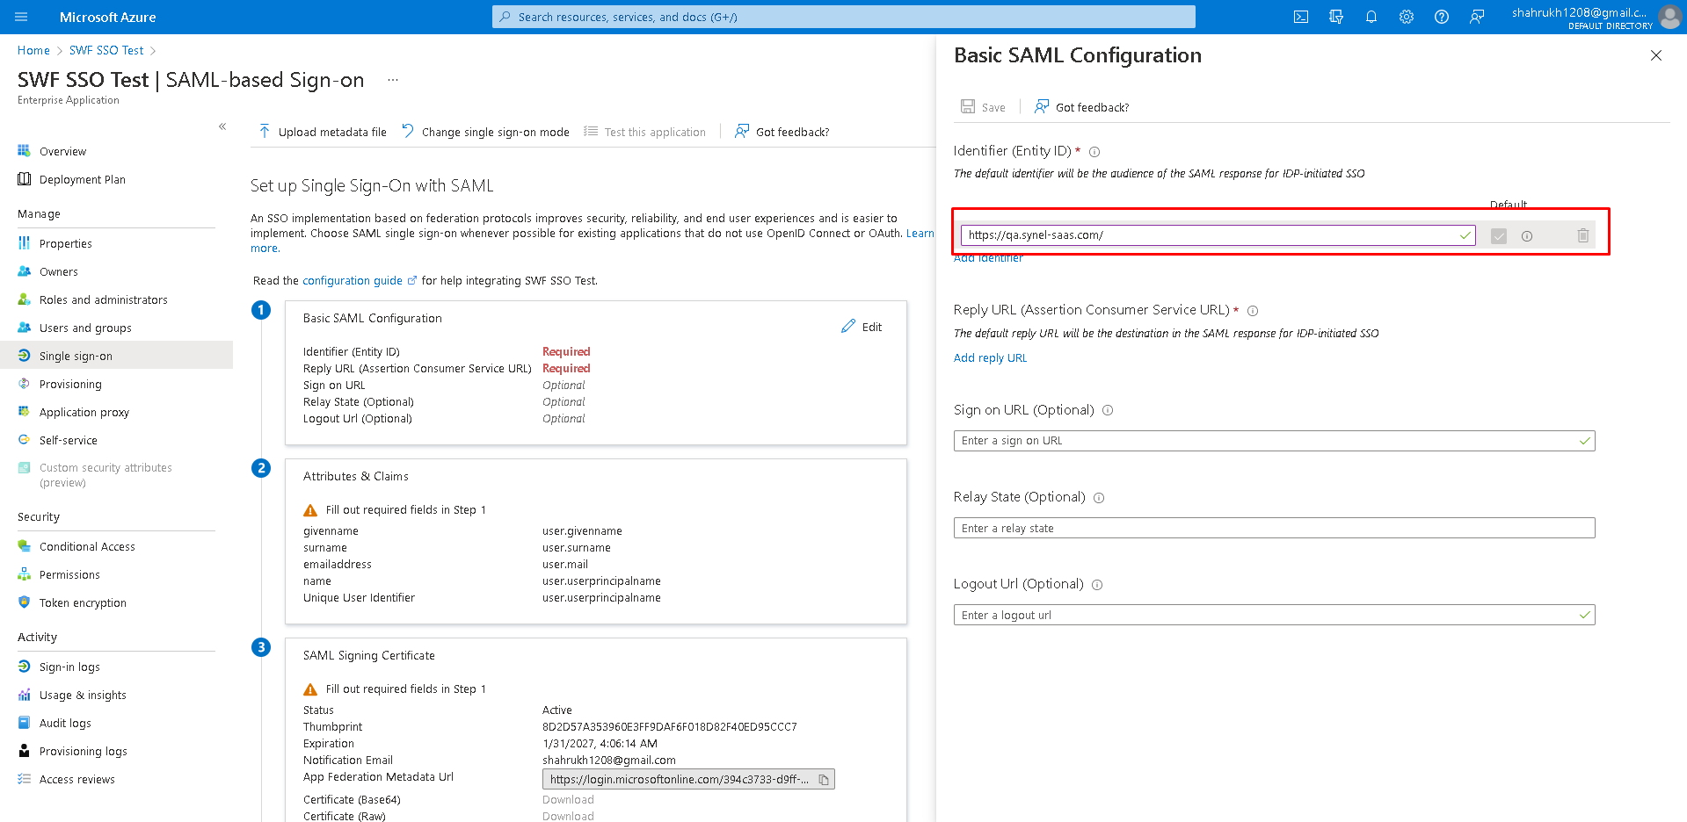The image size is (1687, 822).
Task: Open Overview in the left menu
Action: pyautogui.click(x=62, y=152)
